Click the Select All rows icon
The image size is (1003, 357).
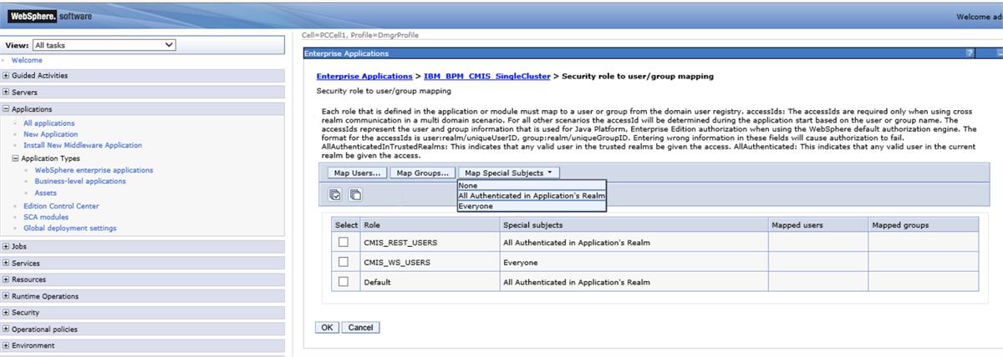335,194
